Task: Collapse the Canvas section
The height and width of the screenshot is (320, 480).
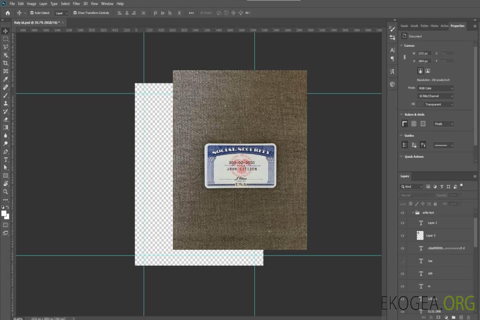Action: pyautogui.click(x=401, y=45)
